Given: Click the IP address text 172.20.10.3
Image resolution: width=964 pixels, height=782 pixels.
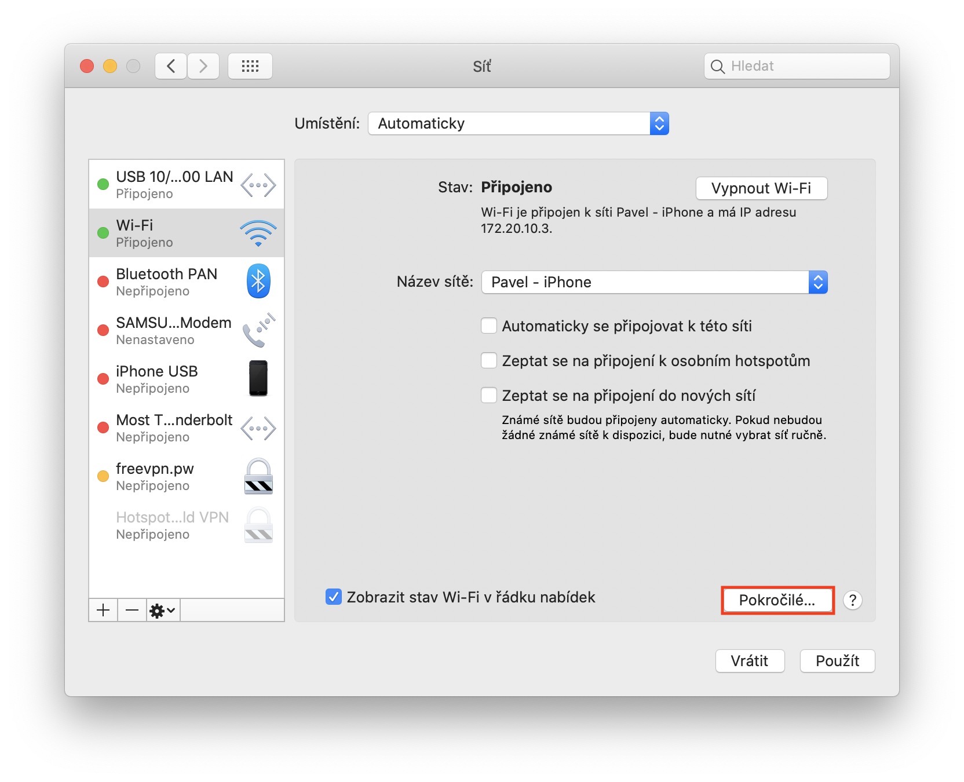Looking at the screenshot, I should pos(516,228).
